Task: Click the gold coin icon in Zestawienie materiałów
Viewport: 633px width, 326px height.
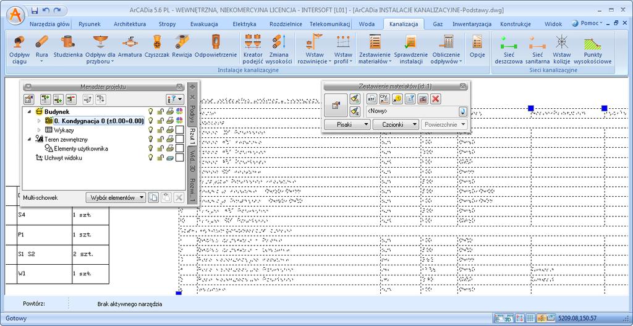Action: 397,98
